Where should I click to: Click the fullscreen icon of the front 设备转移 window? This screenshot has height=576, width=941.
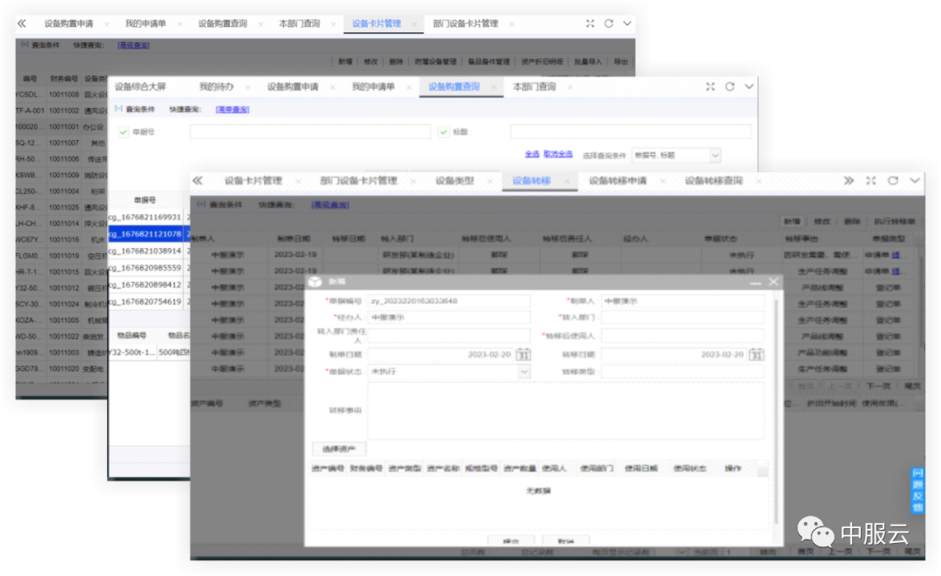pyautogui.click(x=870, y=180)
